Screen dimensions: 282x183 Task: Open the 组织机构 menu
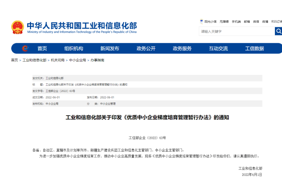pos(74,49)
